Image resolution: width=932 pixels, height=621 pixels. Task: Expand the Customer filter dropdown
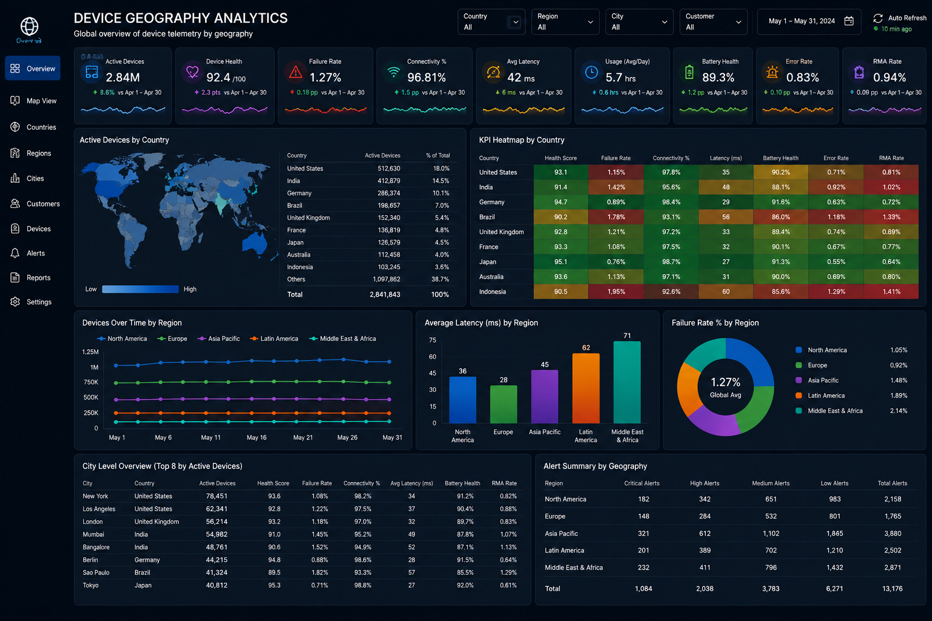[713, 22]
